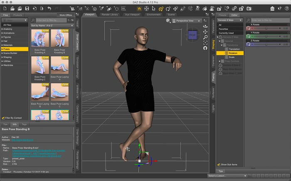This screenshot has width=291, height=181.
Task: Switch to the Environment tab
Action: point(154,14)
